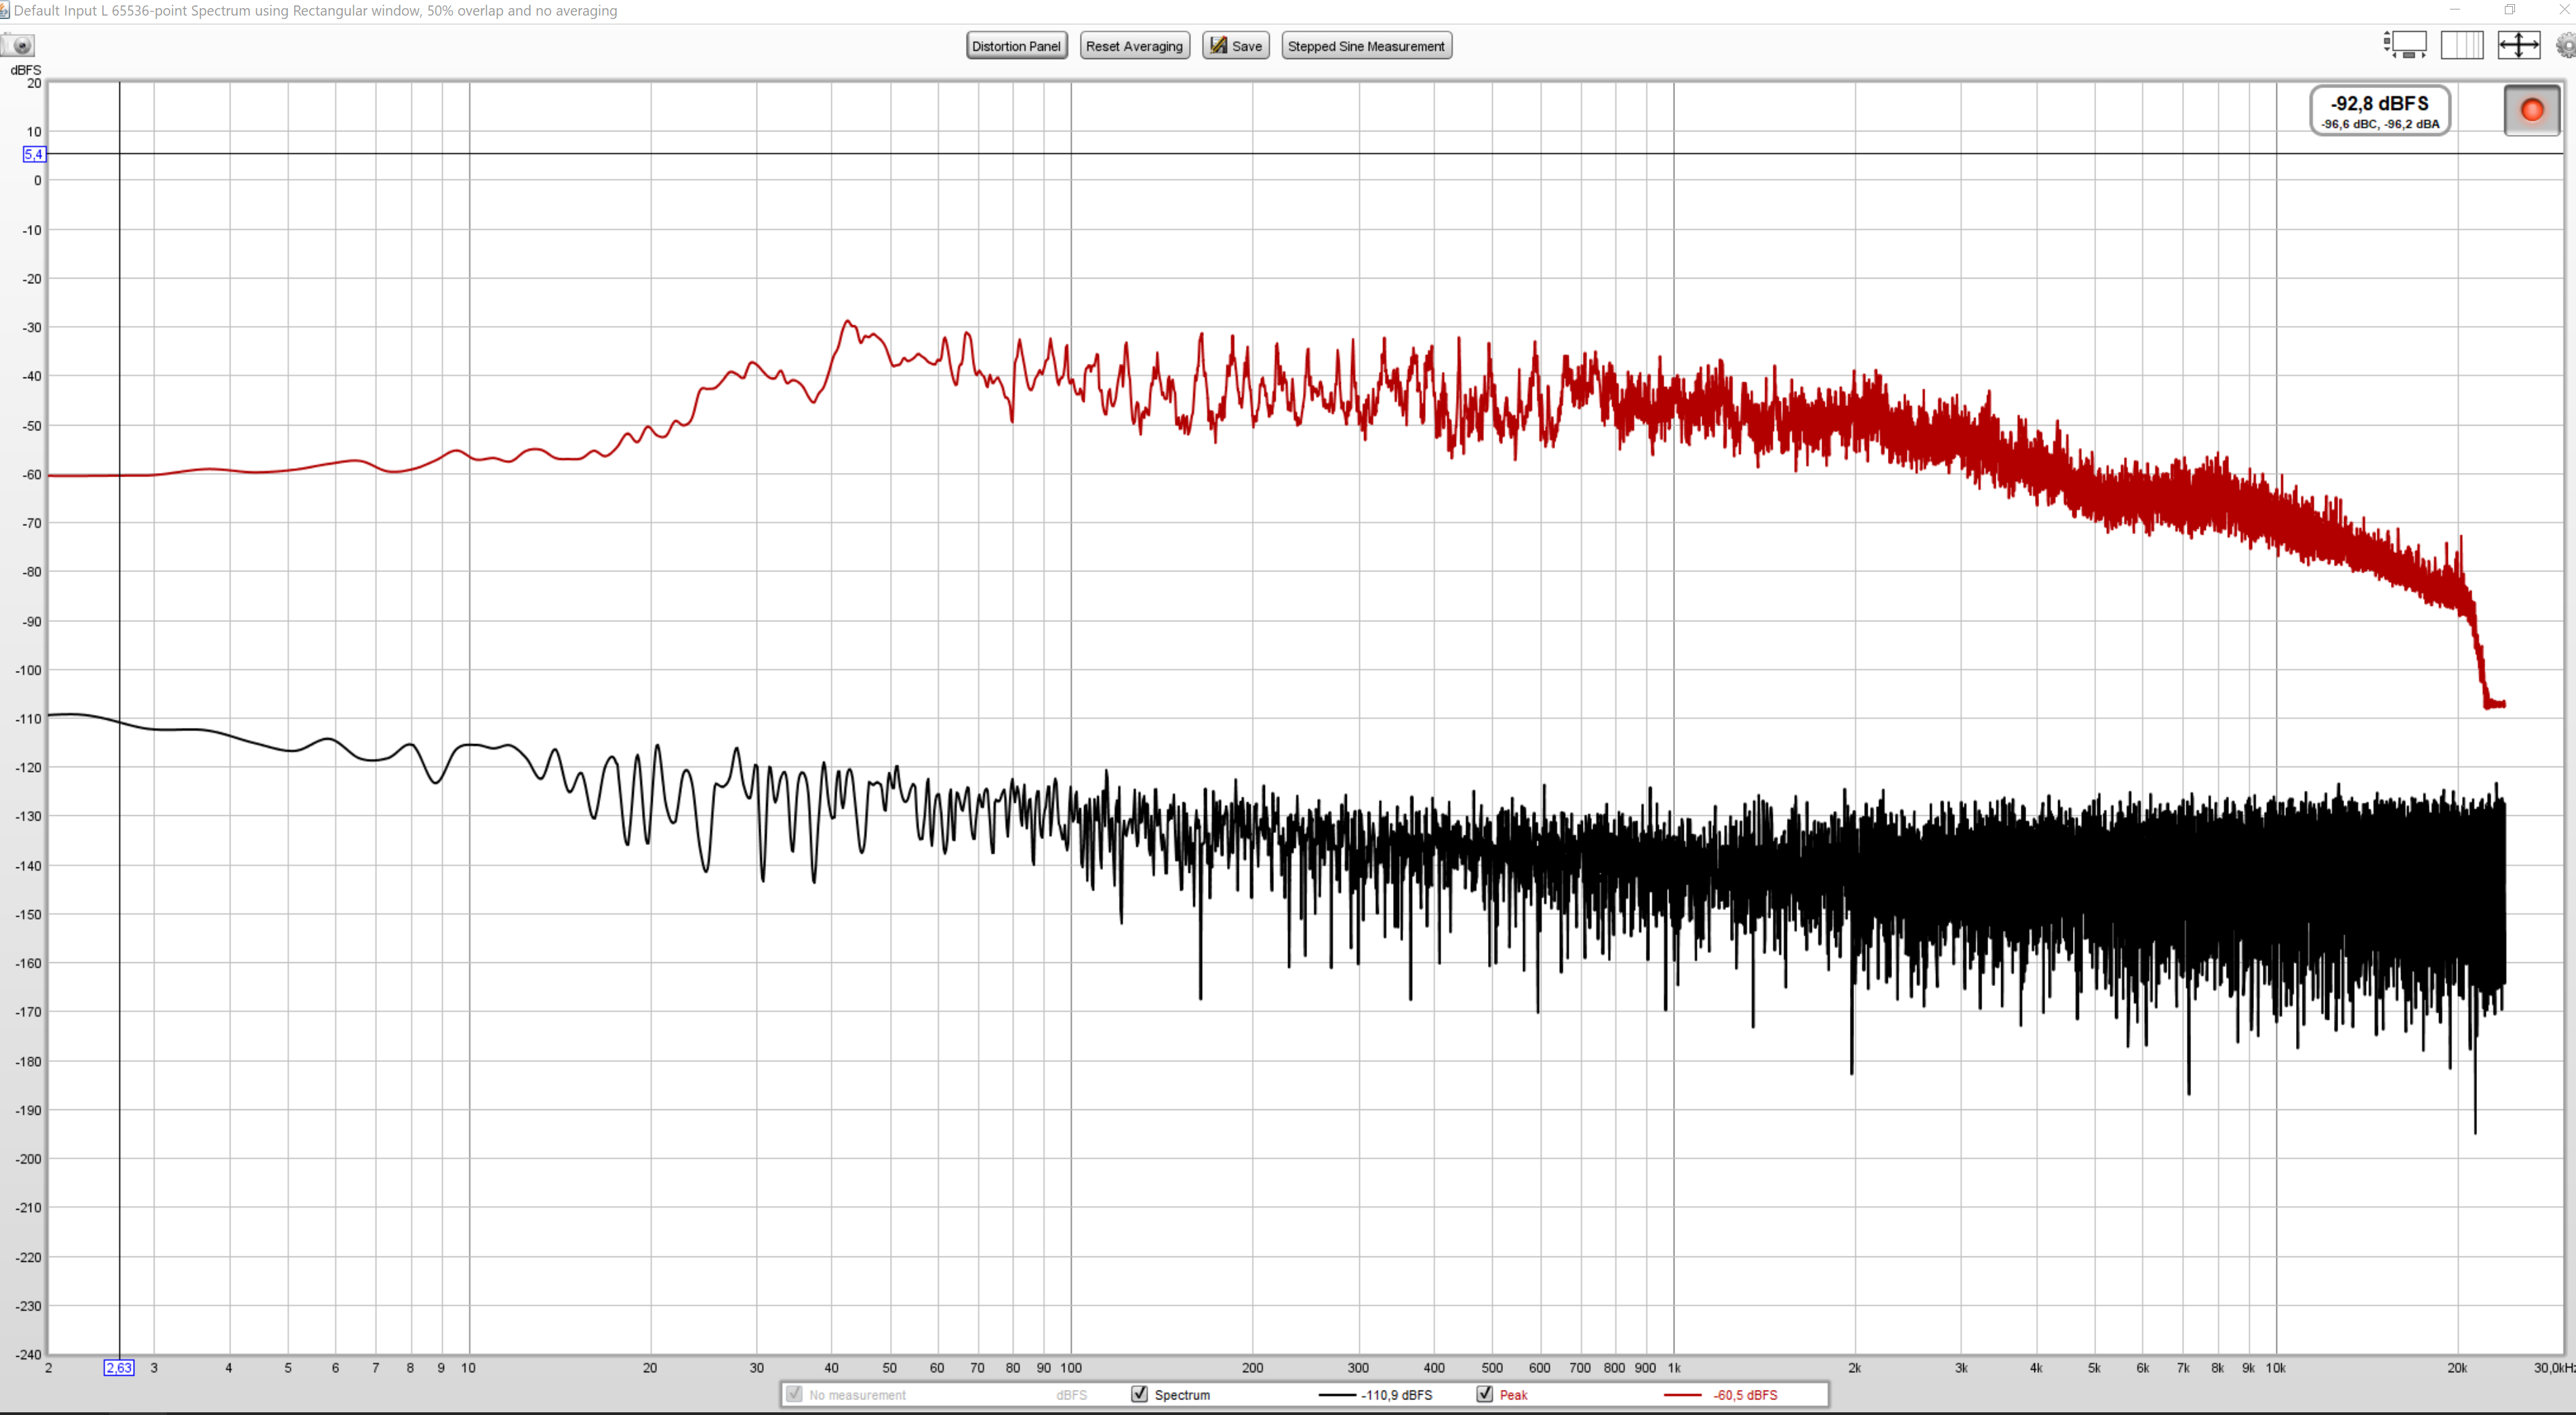Click the No measurement checkbox

click(794, 1394)
